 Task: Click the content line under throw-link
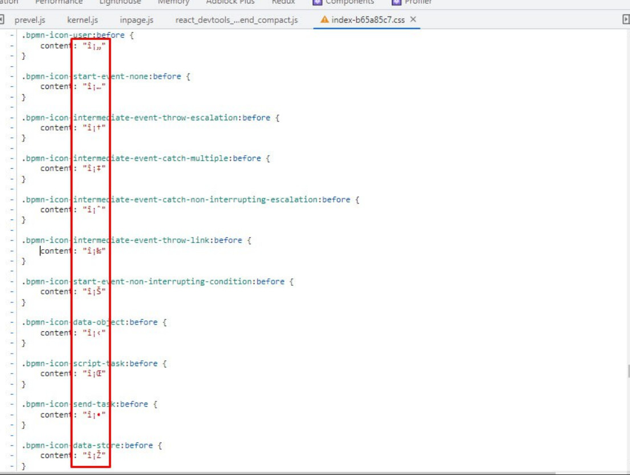tap(73, 251)
